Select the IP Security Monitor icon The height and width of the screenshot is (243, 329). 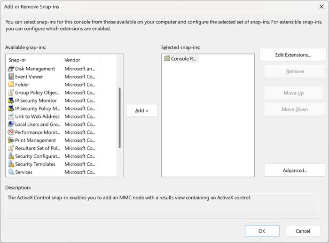pyautogui.click(x=11, y=101)
